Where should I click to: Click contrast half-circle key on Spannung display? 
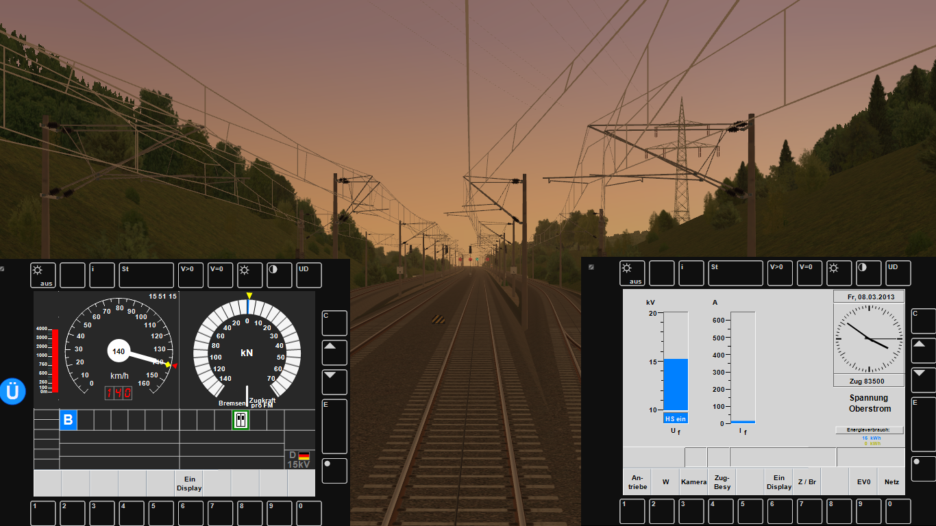coord(870,273)
